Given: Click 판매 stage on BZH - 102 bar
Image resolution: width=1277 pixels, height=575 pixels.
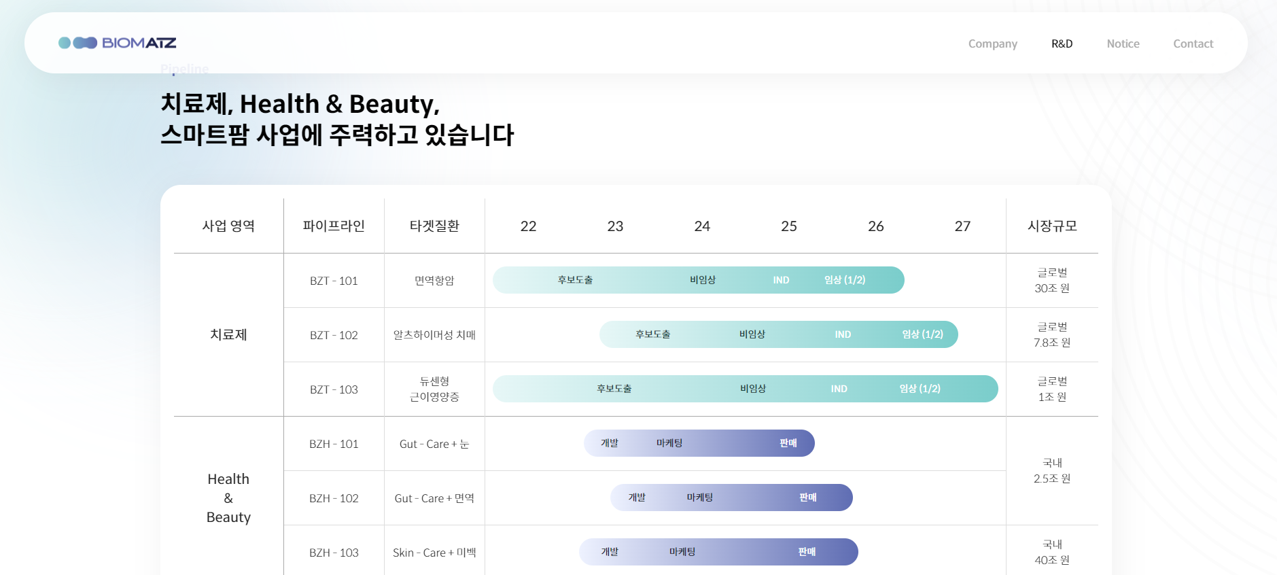Looking at the screenshot, I should [x=807, y=498].
